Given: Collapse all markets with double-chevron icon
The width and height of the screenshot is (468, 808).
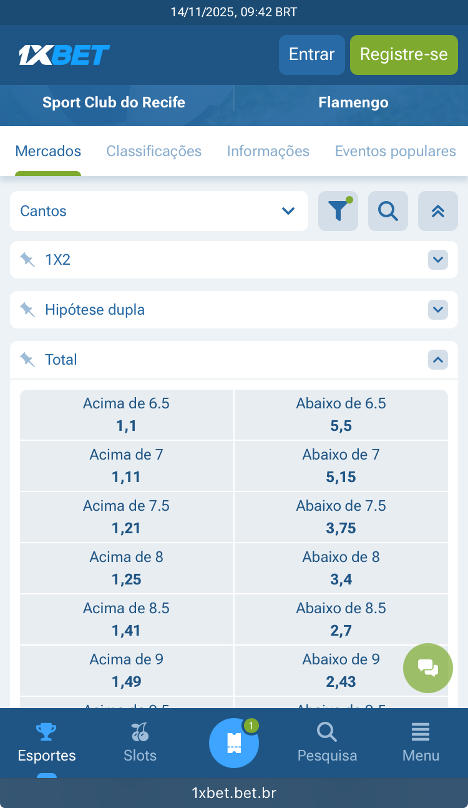Looking at the screenshot, I should point(437,211).
